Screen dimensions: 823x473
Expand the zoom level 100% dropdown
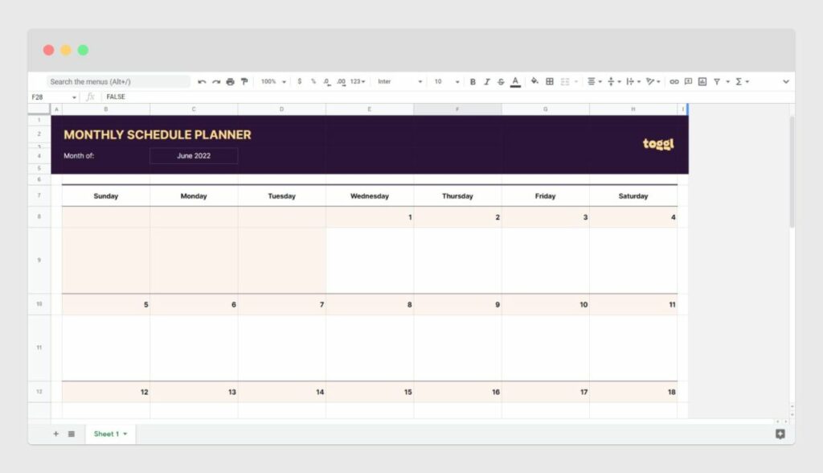(x=272, y=80)
